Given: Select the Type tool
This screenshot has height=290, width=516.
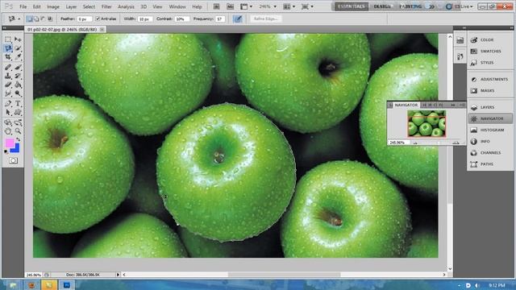Looking at the screenshot, I should tap(18, 104).
